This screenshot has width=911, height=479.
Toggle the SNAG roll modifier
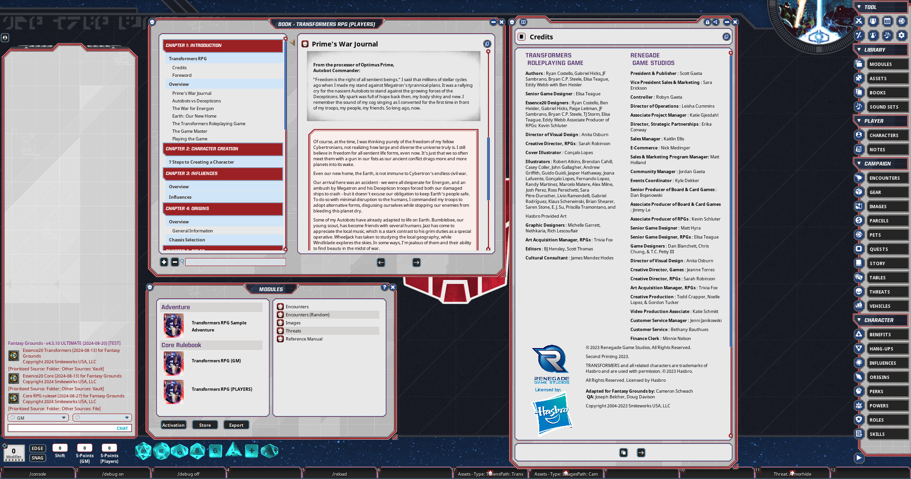(37, 458)
